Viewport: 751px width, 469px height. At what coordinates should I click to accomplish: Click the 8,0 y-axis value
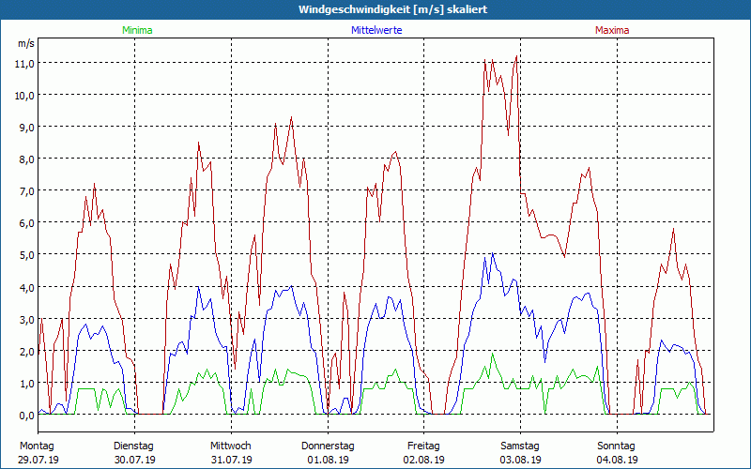click(x=27, y=159)
